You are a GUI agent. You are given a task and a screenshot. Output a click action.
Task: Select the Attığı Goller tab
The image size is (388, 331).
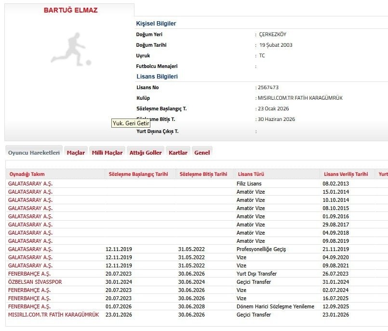146,153
